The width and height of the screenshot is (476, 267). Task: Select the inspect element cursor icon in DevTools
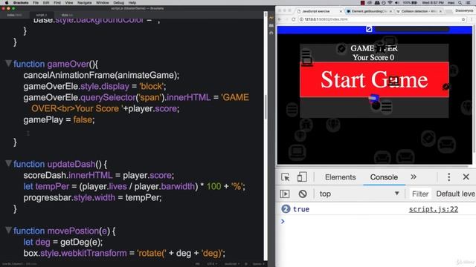pyautogui.click(x=286, y=177)
